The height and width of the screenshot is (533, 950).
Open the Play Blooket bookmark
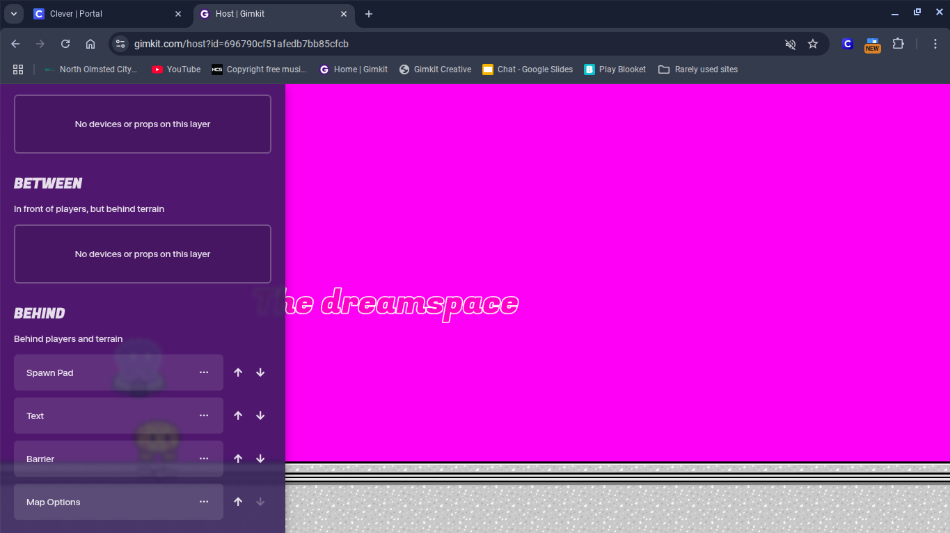point(615,69)
